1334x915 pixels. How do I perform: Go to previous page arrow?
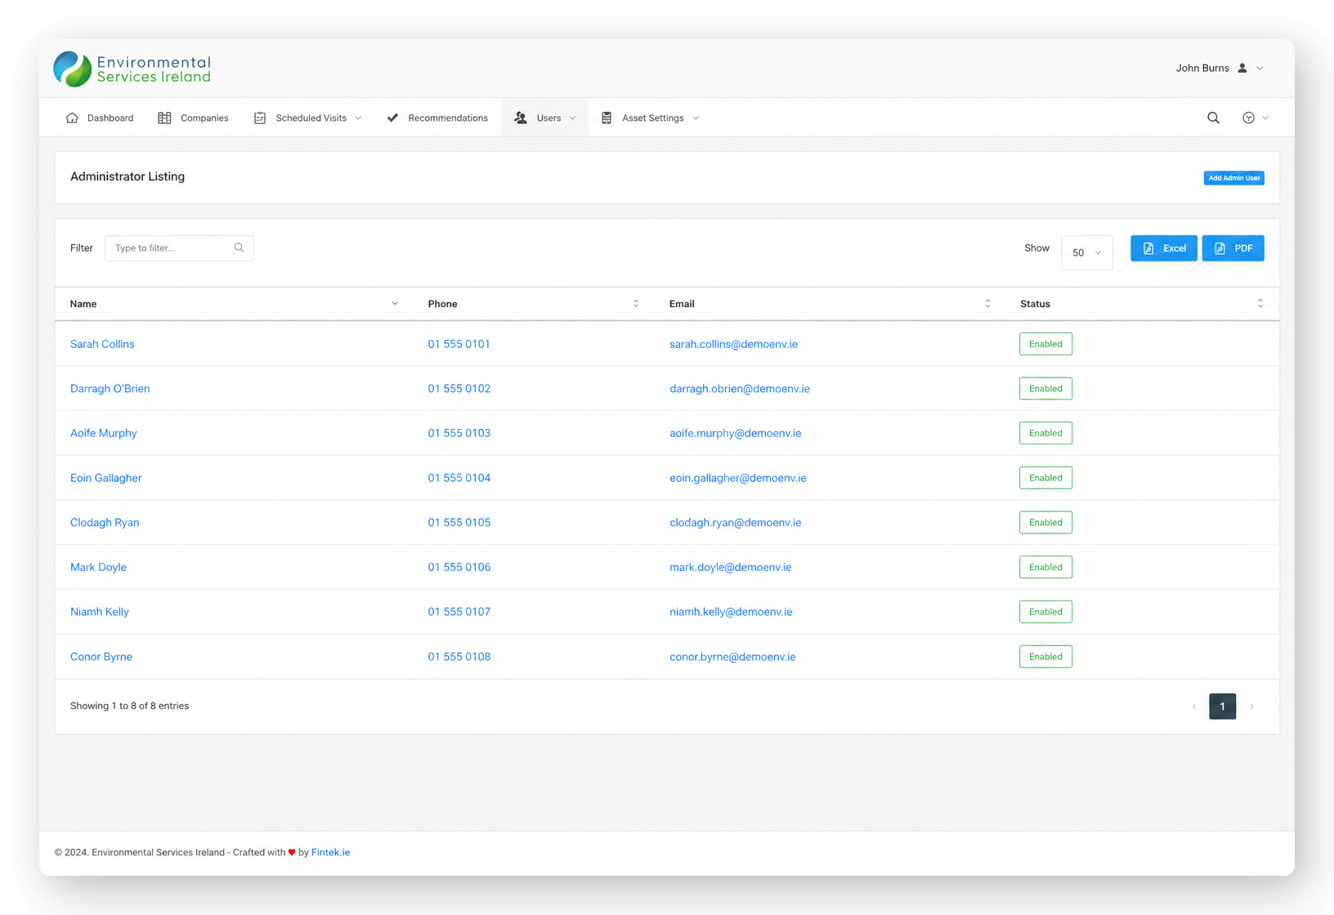(x=1194, y=707)
